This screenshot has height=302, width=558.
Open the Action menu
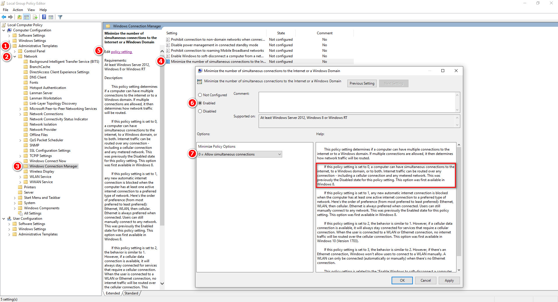18,10
